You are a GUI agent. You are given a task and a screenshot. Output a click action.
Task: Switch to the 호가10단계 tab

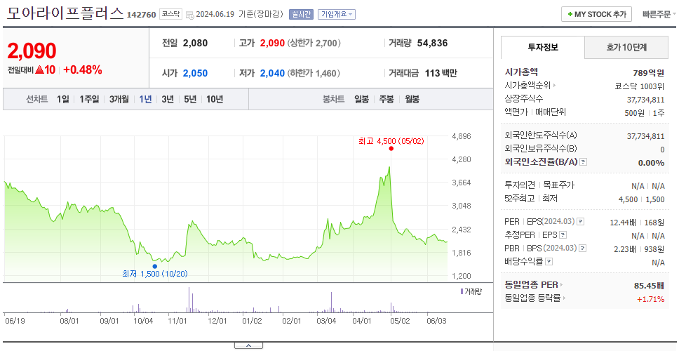click(626, 47)
